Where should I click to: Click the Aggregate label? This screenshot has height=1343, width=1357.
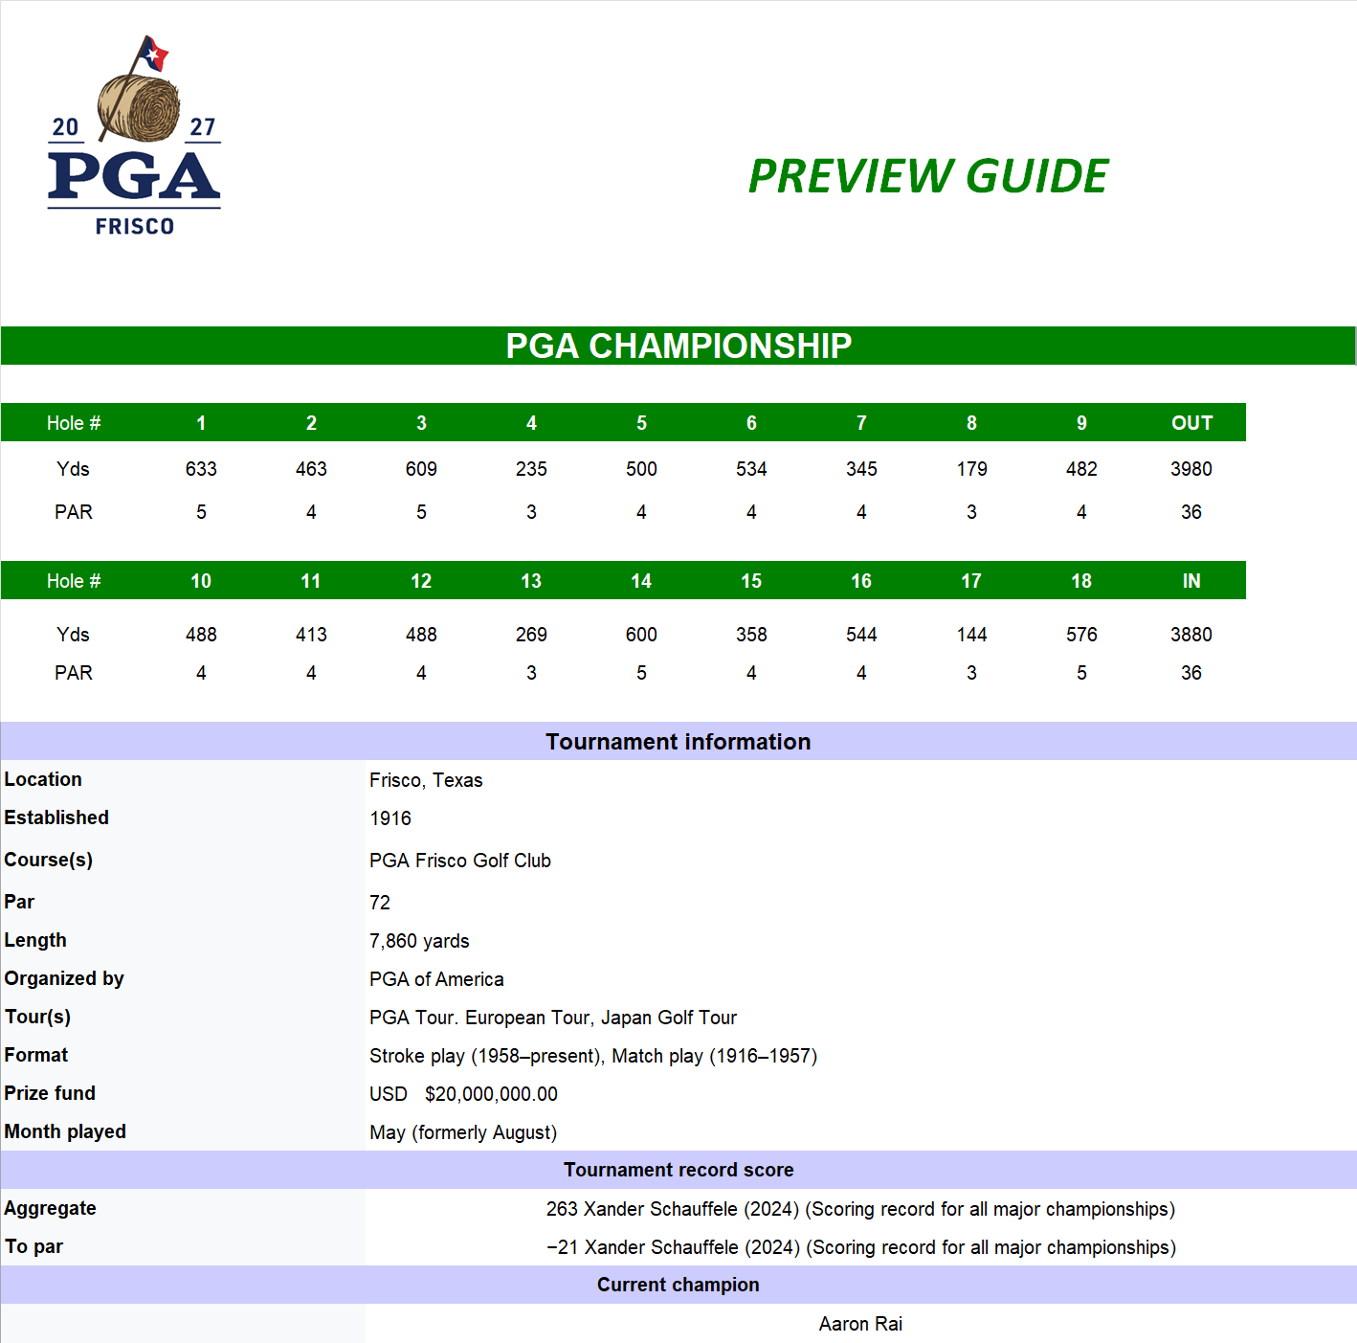[x=50, y=1208]
